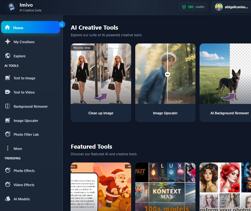
Task: Click the 180 credits button
Action: pos(193,7)
